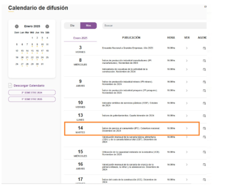Image resolution: width=227 pixels, height=190 pixels.
Task: Add IPI pesquero release to agenda
Action: pyautogui.click(x=204, y=90)
